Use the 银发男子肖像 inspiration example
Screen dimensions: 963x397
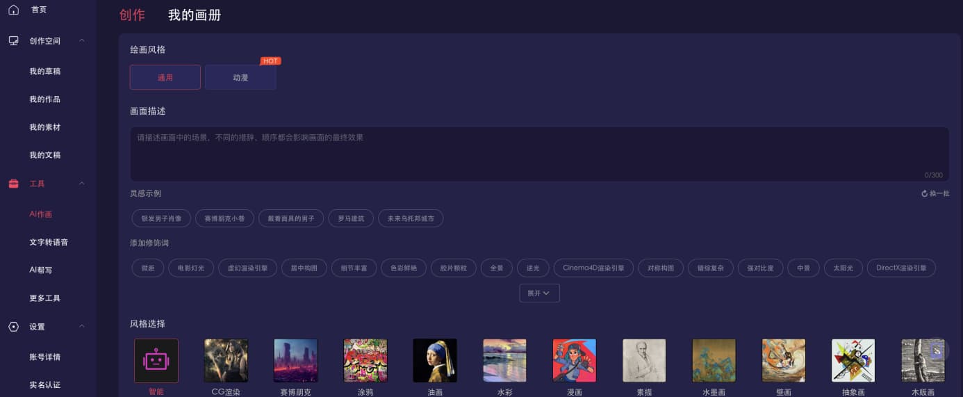tap(161, 218)
